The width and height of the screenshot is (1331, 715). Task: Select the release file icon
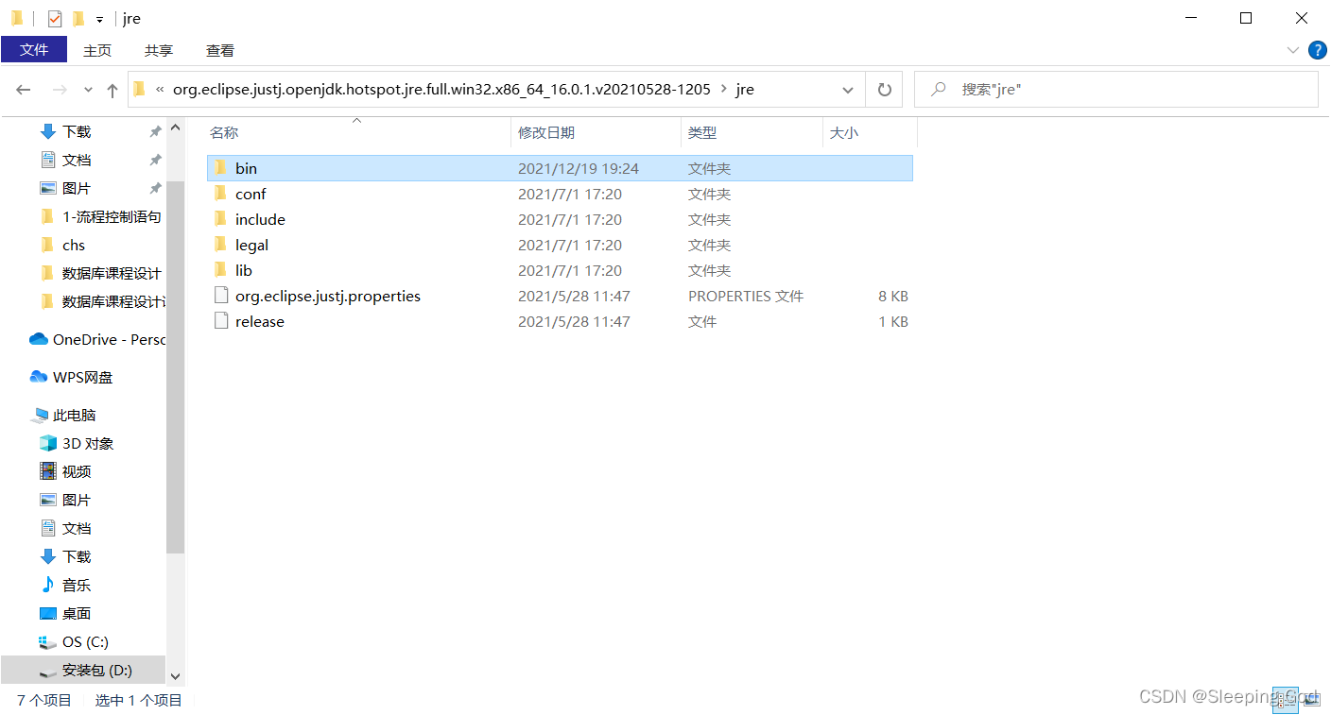point(221,321)
